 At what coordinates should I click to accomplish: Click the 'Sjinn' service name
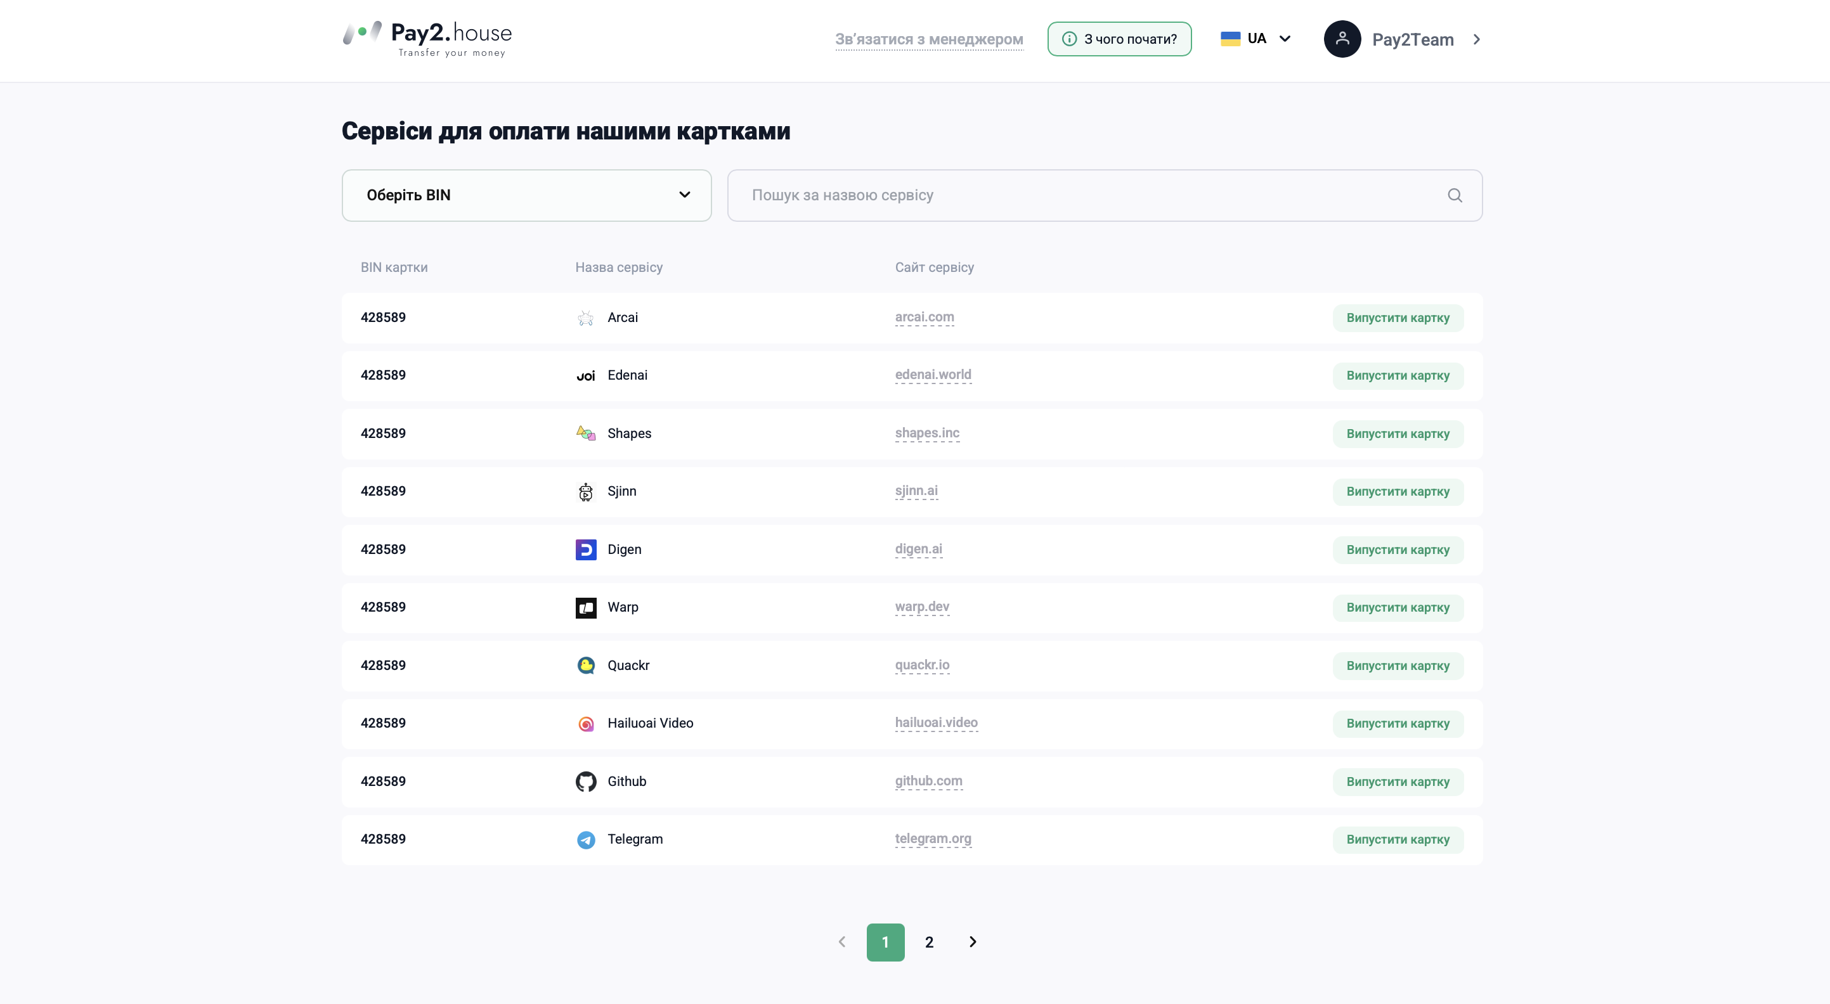621,491
